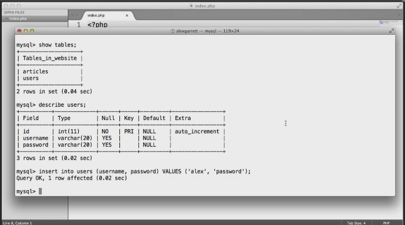Close the index.php tab in editor

[x=127, y=16]
